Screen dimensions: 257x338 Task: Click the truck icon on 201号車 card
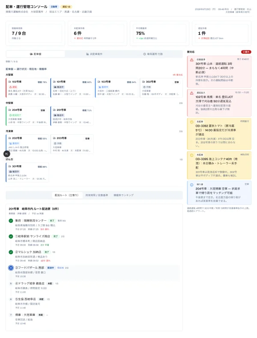click(54, 110)
